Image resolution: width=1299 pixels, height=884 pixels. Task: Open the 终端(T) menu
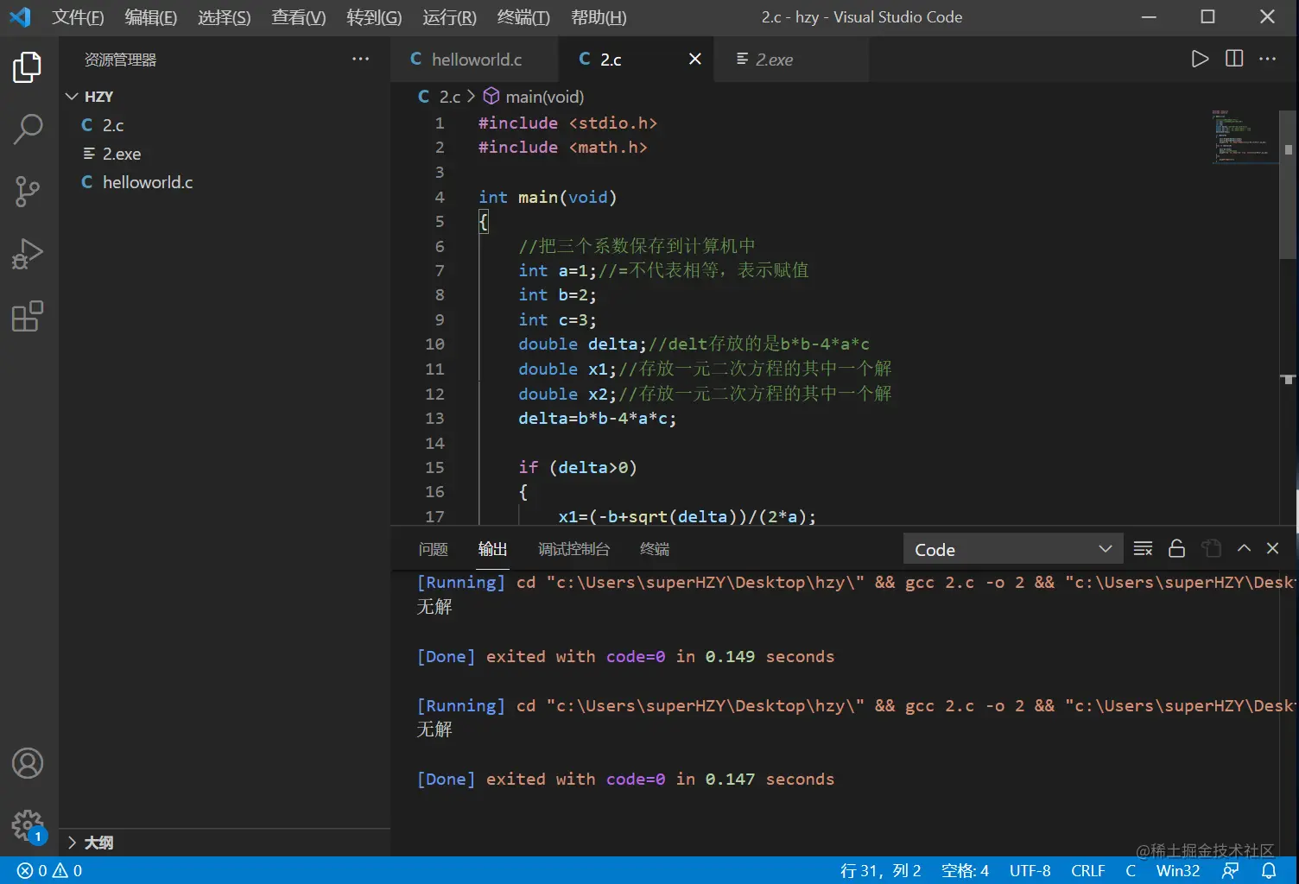(523, 17)
